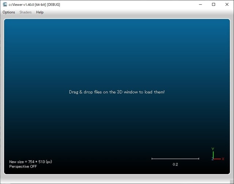The image size is (234, 184).
Task: Click the green Y axis of the trihedron
Action: coord(213,155)
